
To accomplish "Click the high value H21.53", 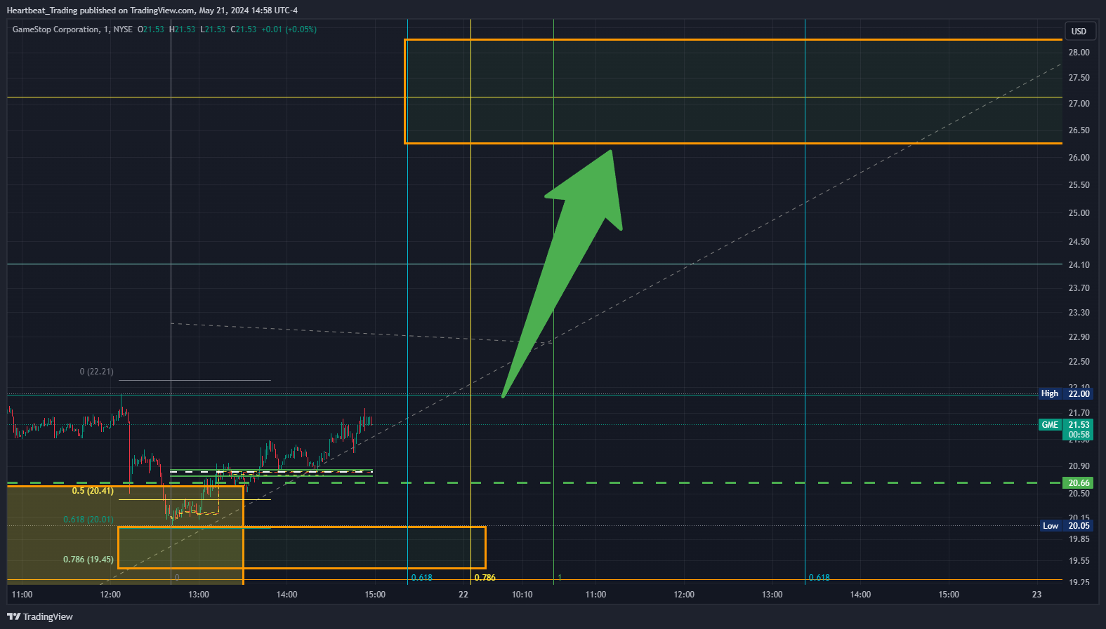I will click(x=183, y=29).
